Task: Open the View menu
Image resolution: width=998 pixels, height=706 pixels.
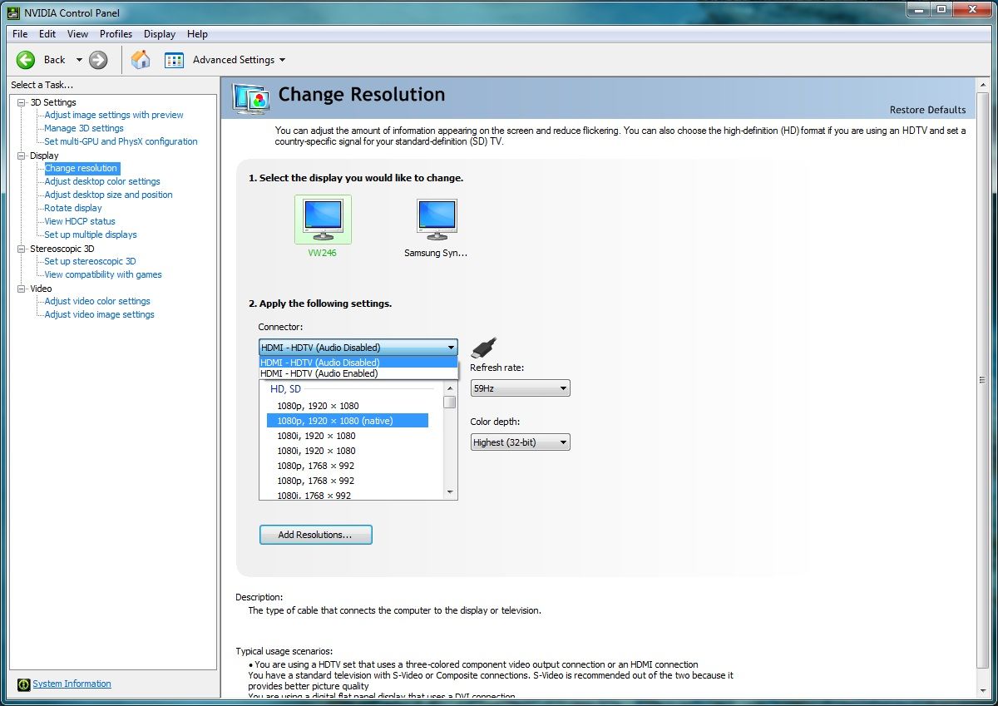Action: (x=78, y=34)
